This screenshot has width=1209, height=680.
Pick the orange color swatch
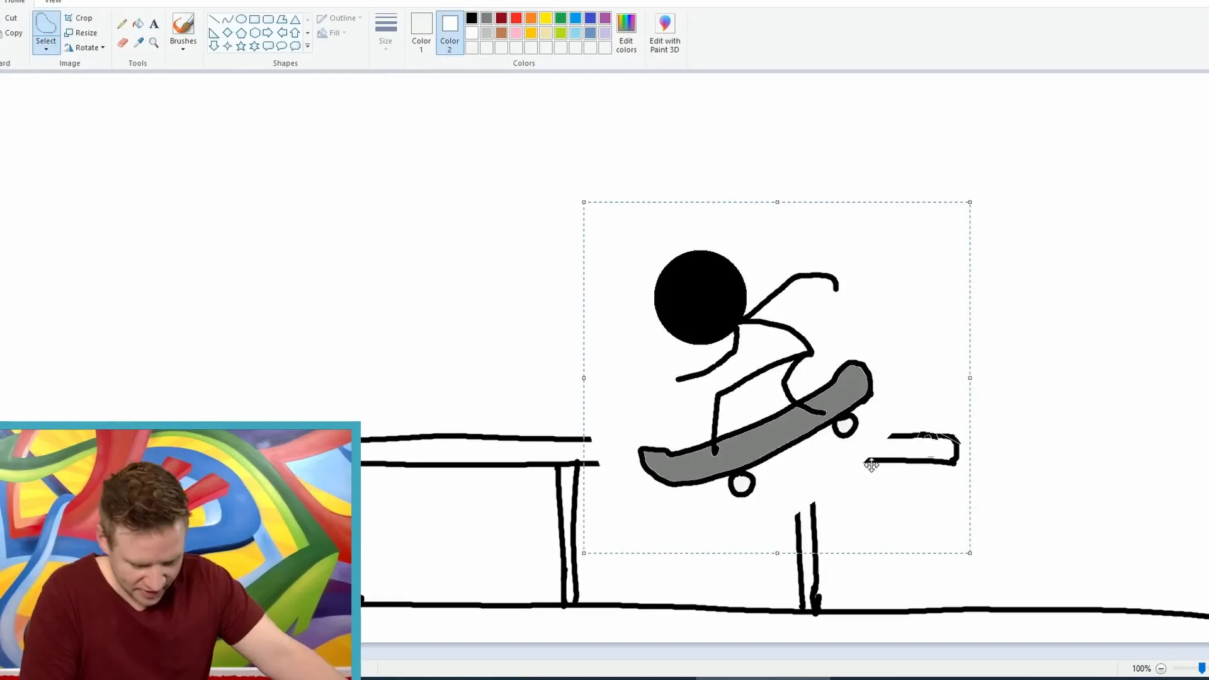click(x=531, y=18)
